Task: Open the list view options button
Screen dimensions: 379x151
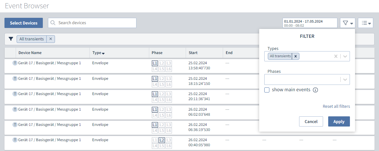Action: pos(366,23)
